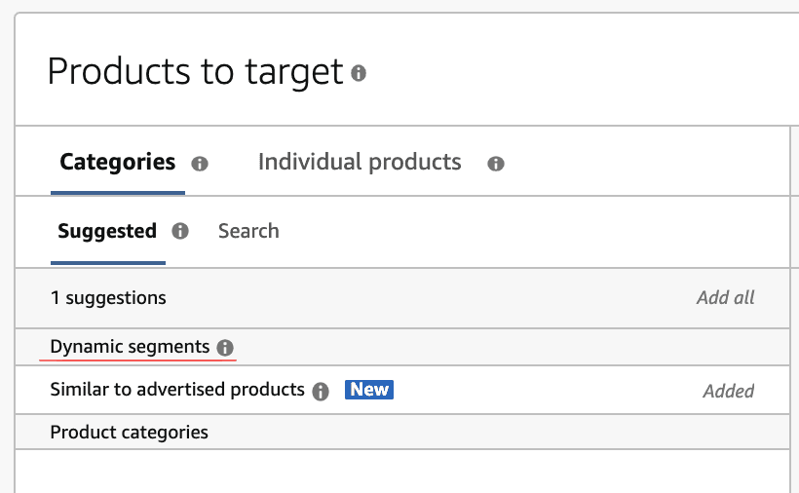Click info icon next to Suggested tab
799x493 pixels.
click(x=179, y=232)
